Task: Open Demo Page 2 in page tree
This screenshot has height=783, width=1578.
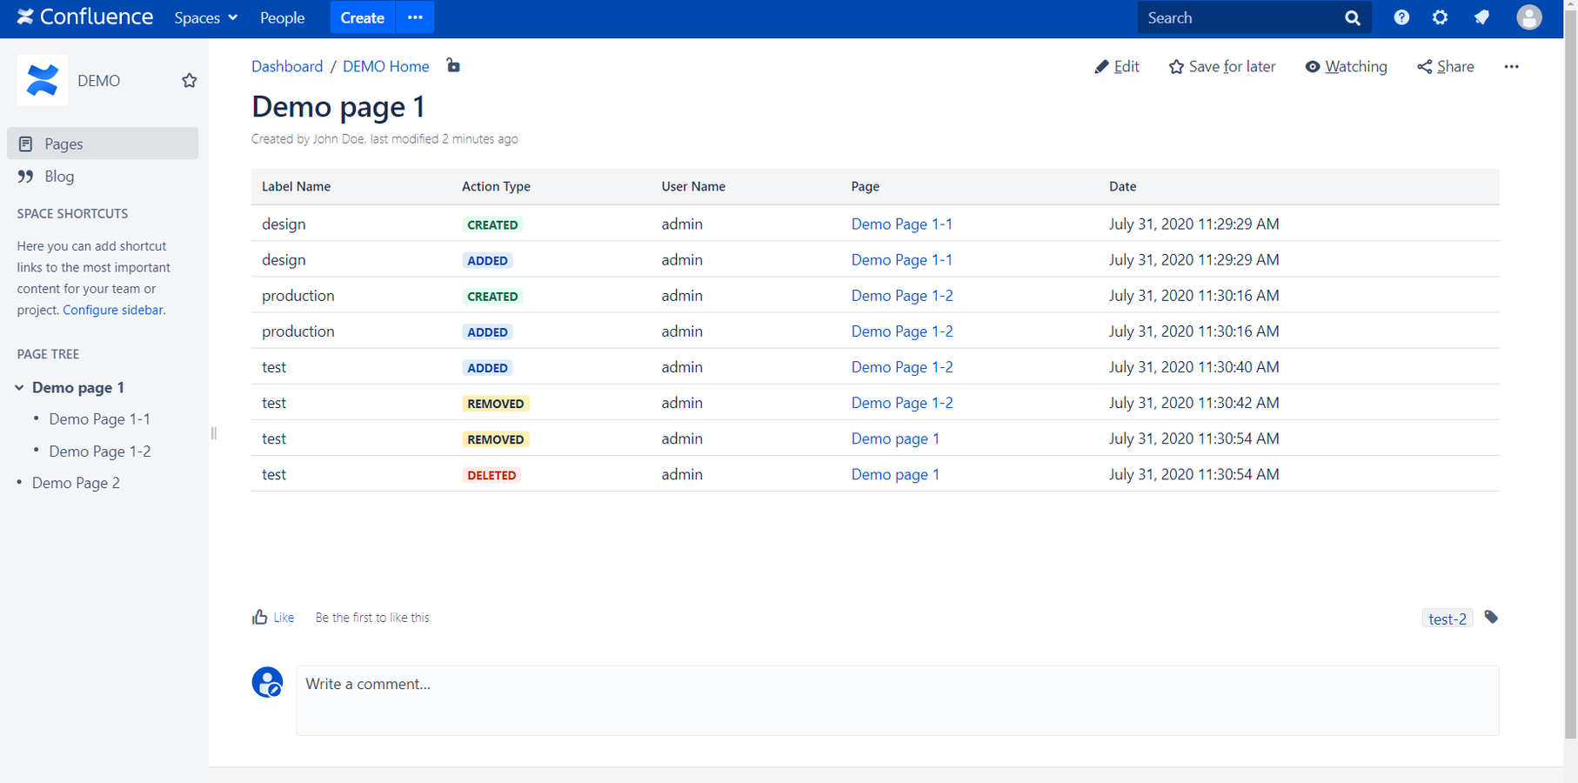Action: click(x=76, y=483)
